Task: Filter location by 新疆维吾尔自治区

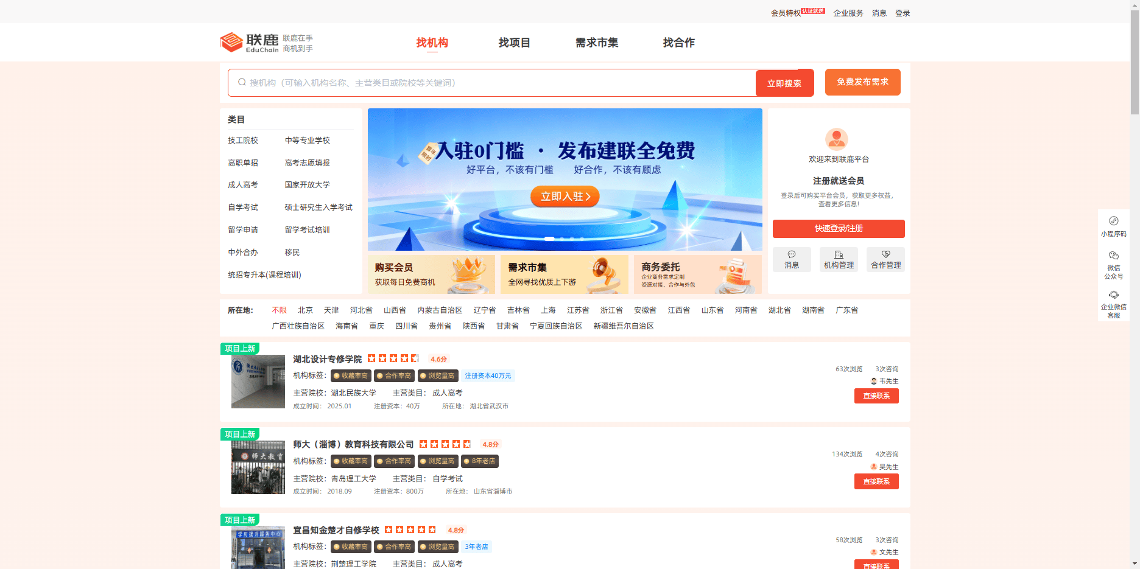Action: [624, 326]
